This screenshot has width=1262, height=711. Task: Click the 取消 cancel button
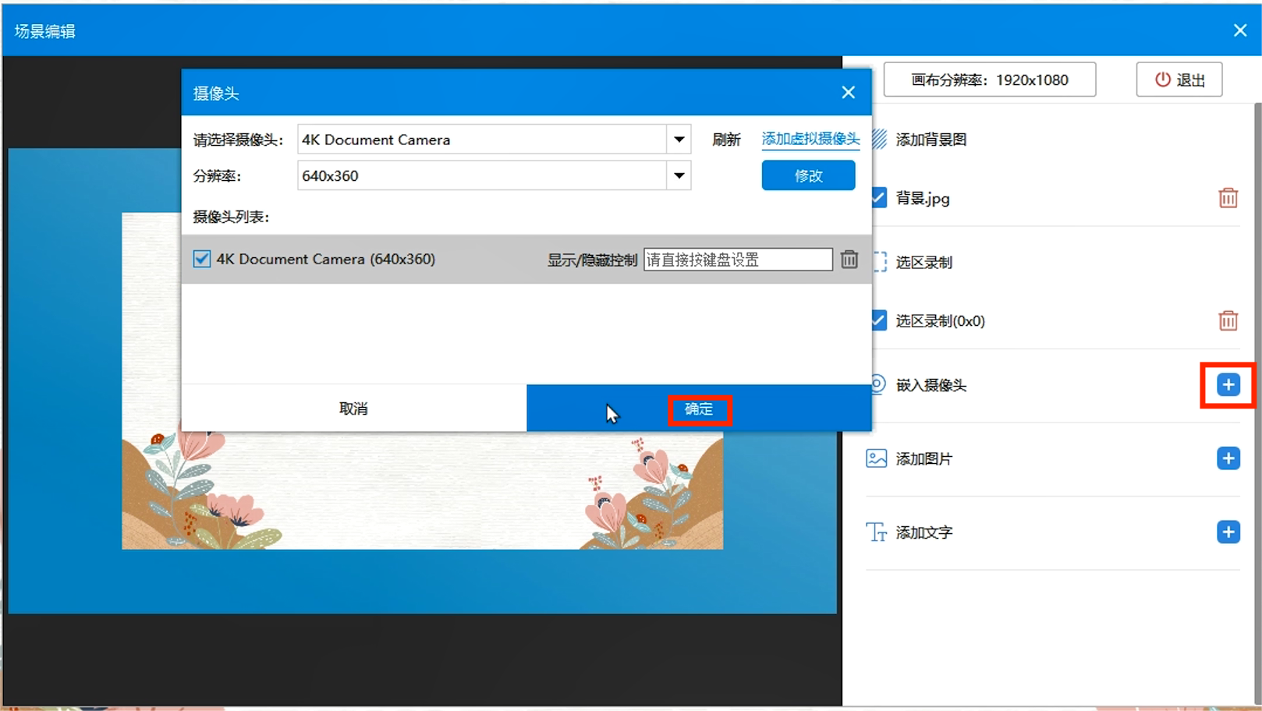pos(353,408)
